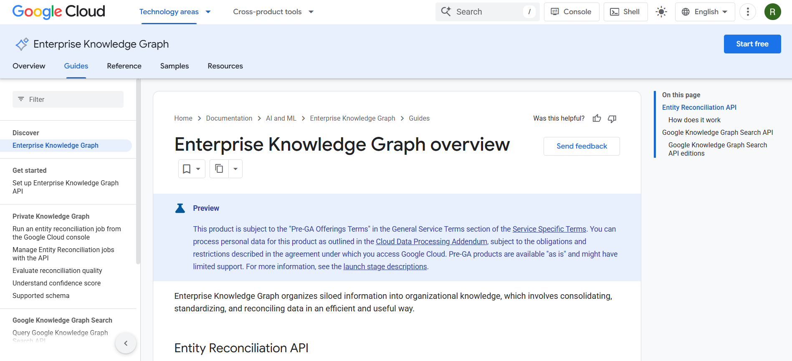792x361 pixels.
Task: Click the copy page icon
Action: coord(219,169)
